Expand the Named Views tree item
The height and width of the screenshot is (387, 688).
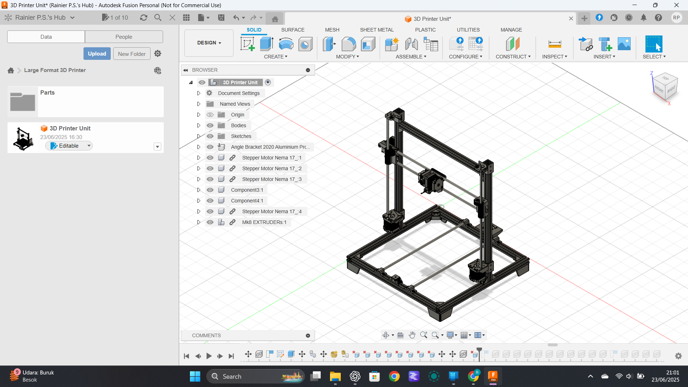point(199,104)
